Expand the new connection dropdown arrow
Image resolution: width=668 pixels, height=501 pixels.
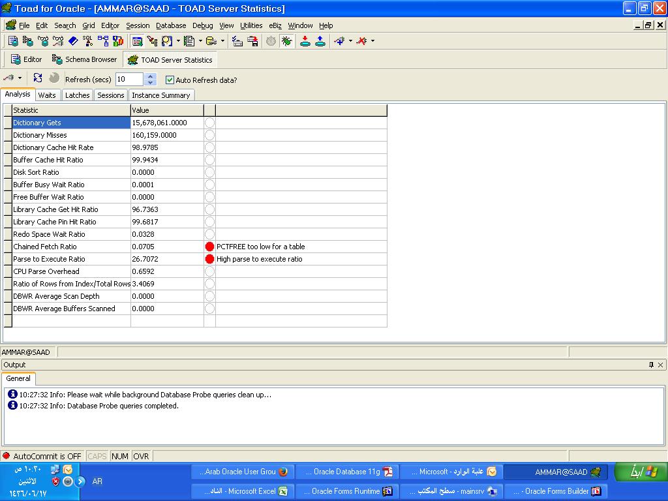(350, 41)
